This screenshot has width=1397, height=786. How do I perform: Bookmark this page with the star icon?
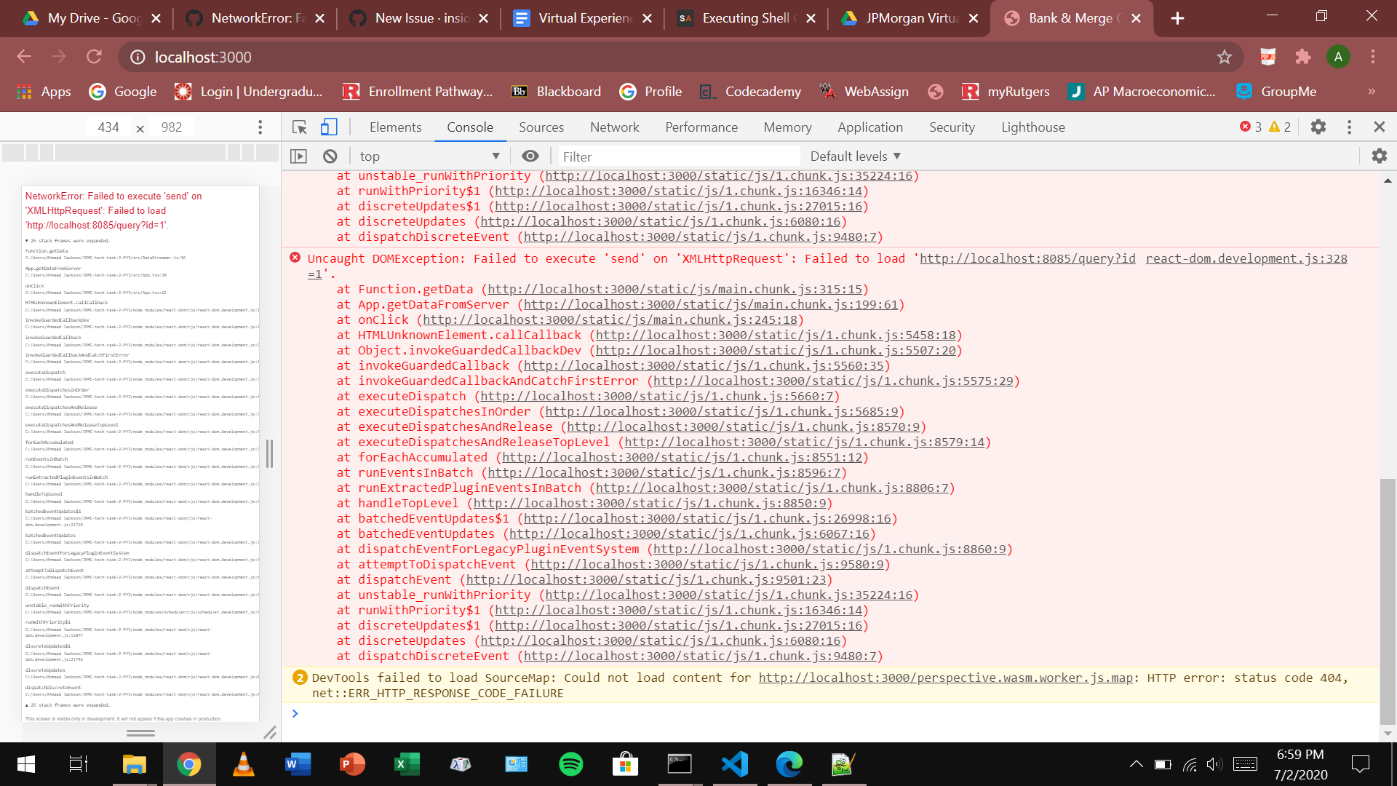click(x=1225, y=57)
